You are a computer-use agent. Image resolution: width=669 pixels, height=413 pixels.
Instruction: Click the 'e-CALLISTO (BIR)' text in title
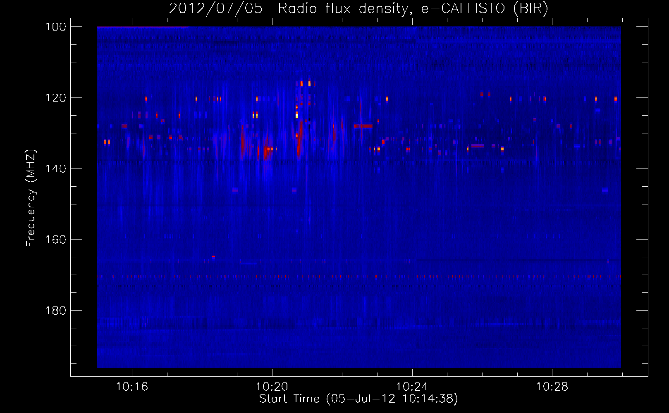[485, 9]
